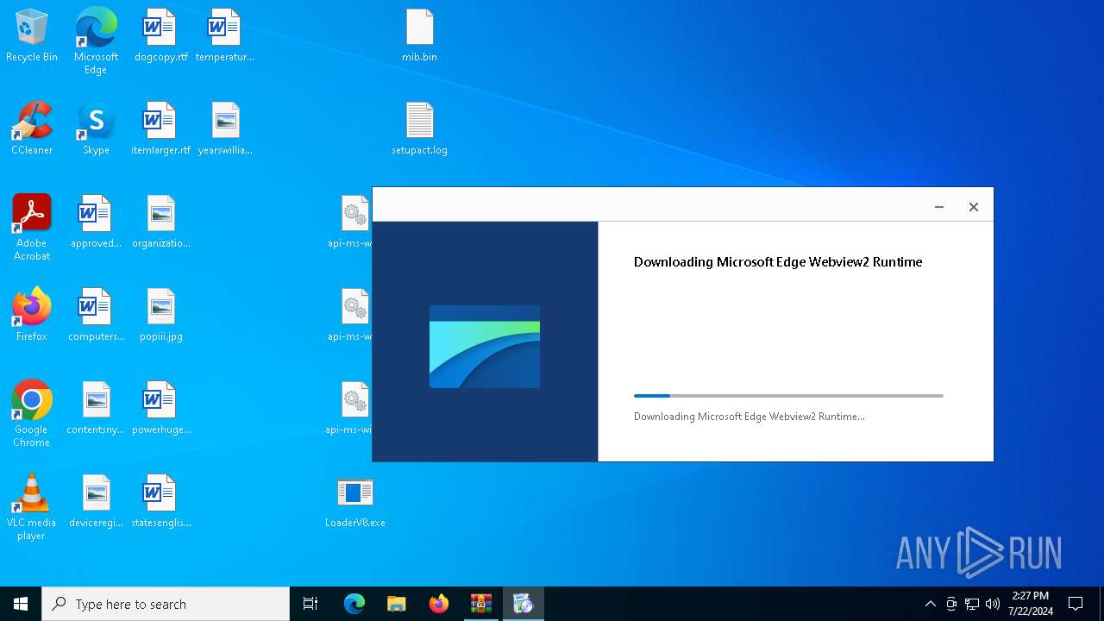Select the deviceregi... image file icon

click(x=96, y=502)
